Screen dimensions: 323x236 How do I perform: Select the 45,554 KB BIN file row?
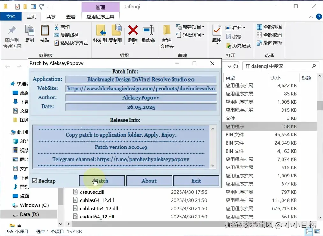[x=269, y=135]
